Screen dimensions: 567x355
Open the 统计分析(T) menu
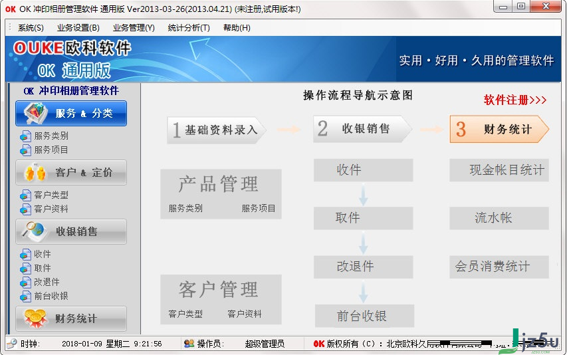click(188, 28)
